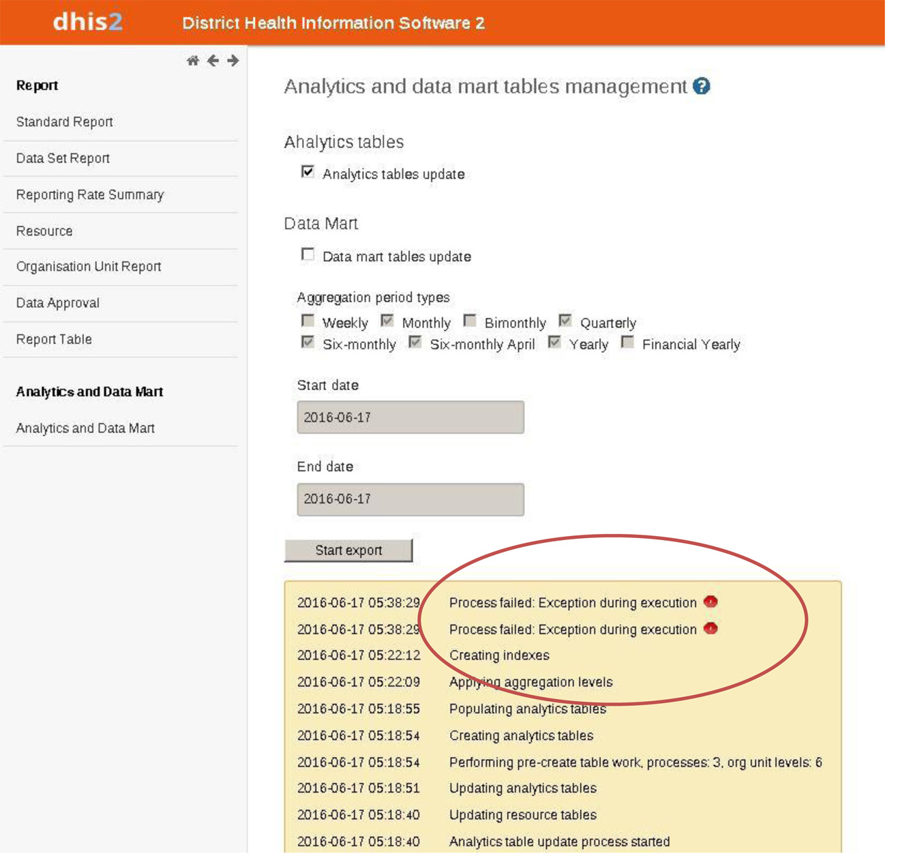This screenshot has width=913, height=862.
Task: Open help via blue question mark icon
Action: [x=701, y=86]
